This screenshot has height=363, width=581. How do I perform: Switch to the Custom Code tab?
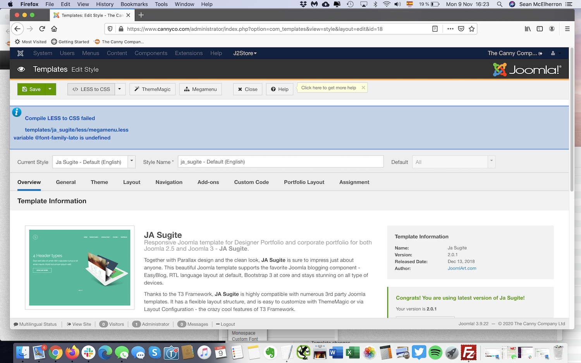(x=251, y=182)
